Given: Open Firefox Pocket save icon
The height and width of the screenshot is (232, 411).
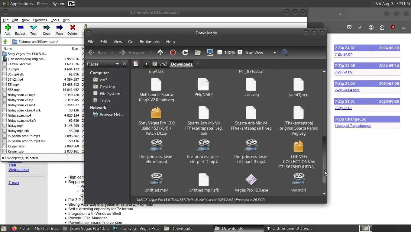Looking at the screenshot, I should [349, 27].
